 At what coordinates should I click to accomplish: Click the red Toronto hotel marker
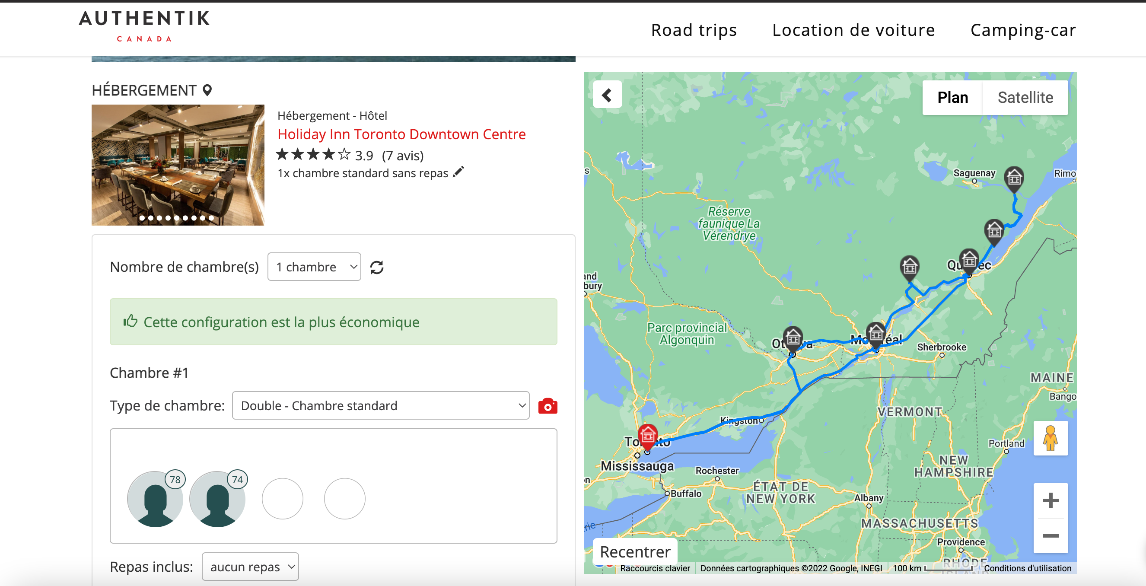(647, 436)
